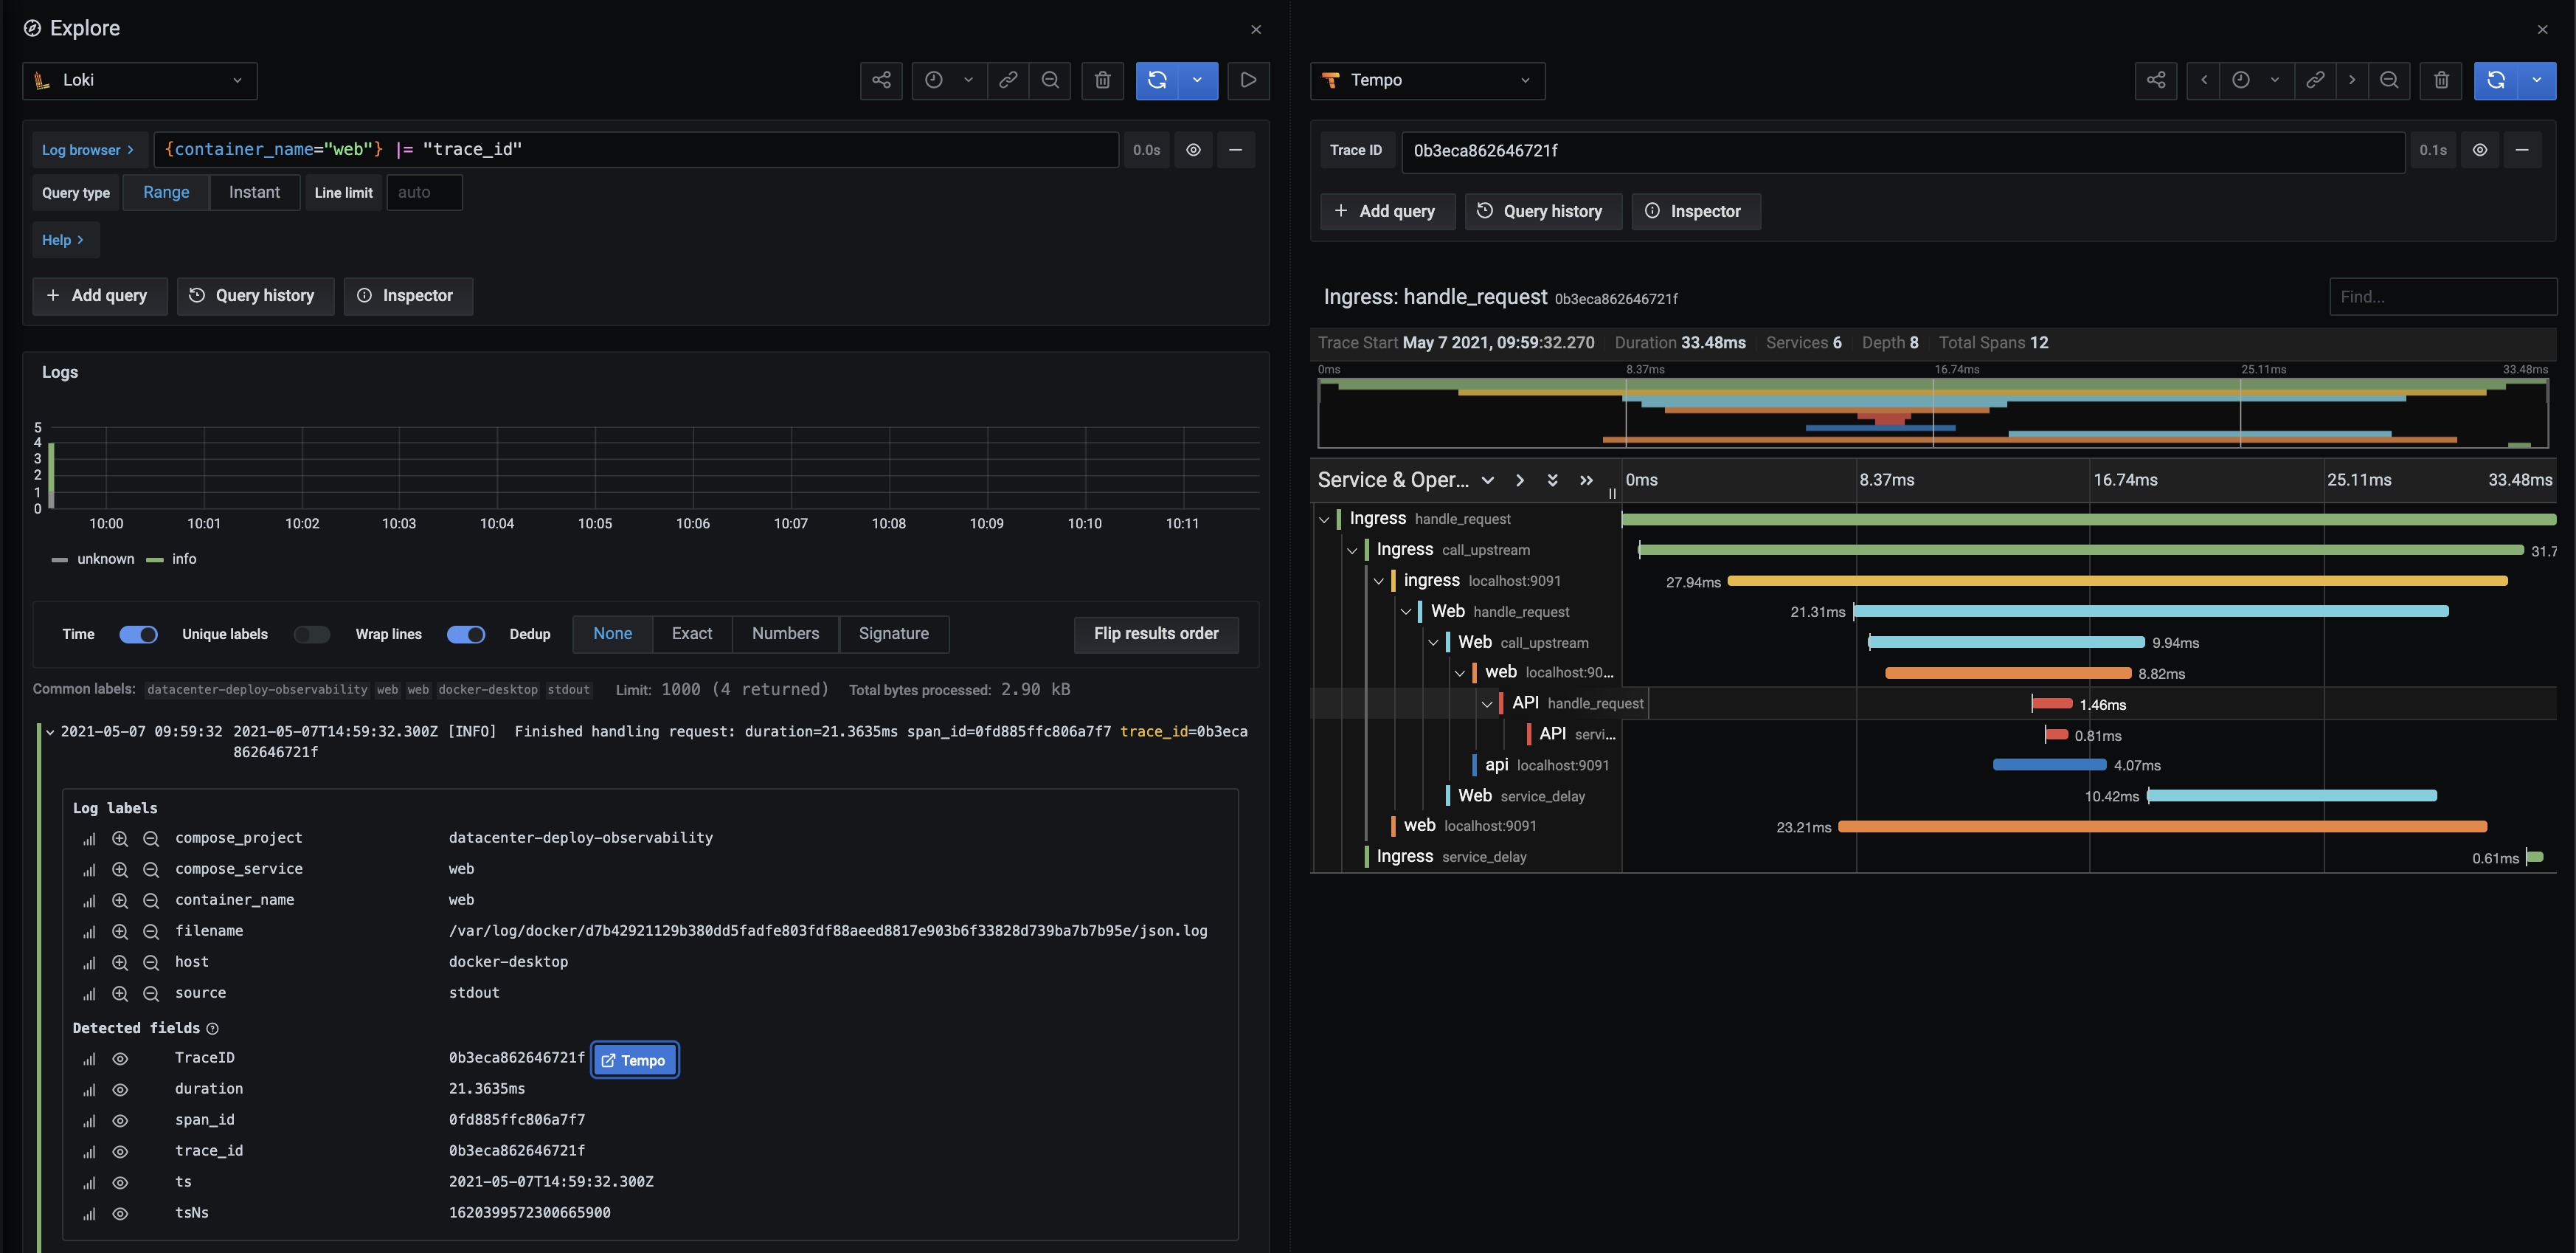This screenshot has width=2576, height=1253.
Task: Set Dedup to Numbers
Action: (785, 634)
